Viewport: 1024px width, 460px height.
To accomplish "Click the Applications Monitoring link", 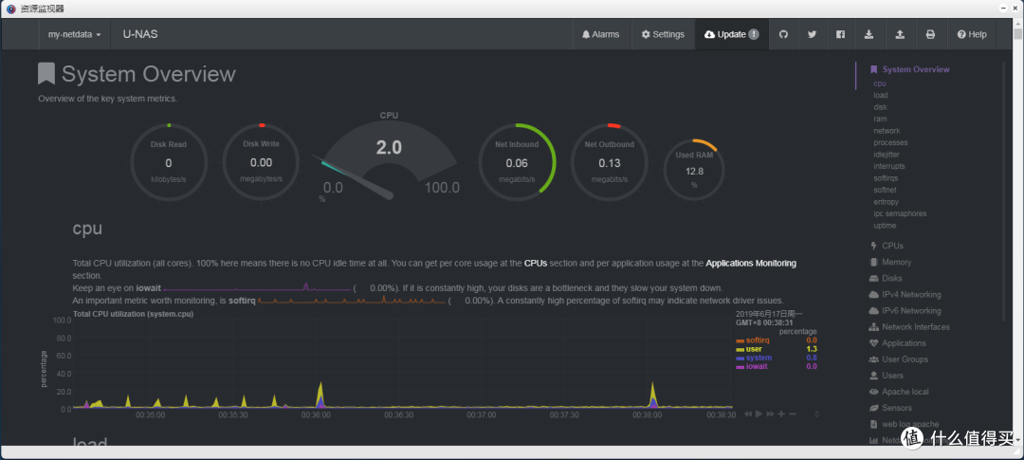I will pyautogui.click(x=751, y=264).
